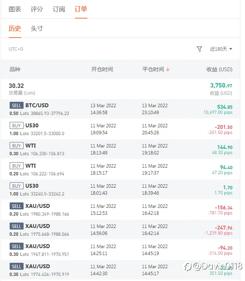Click BUY badge on WTI 0.20 lots order
This screenshot has width=245, height=281.
17,166
